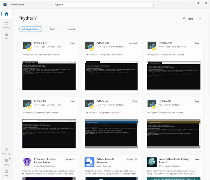Viewport: 210px width, 180px height.
Task: Click the Filters lines icon
Action: (184, 19)
